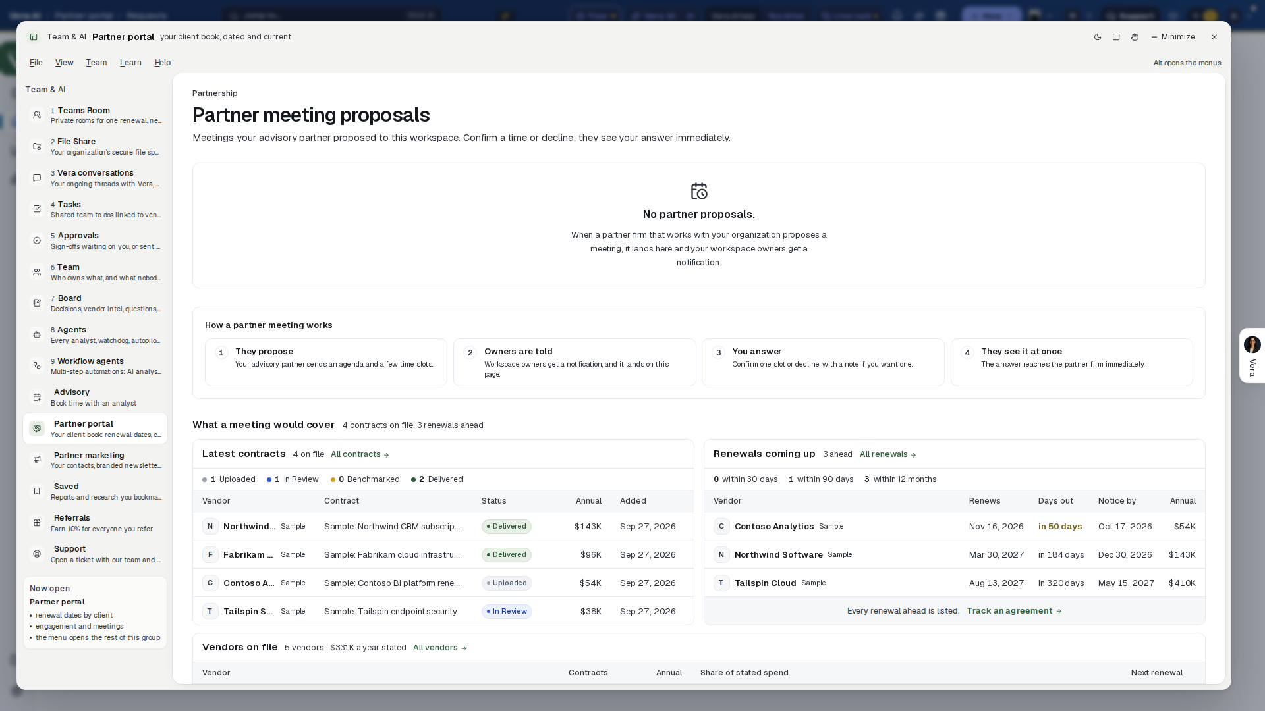Click the Referrals gift icon
The height and width of the screenshot is (711, 1265).
(37, 523)
